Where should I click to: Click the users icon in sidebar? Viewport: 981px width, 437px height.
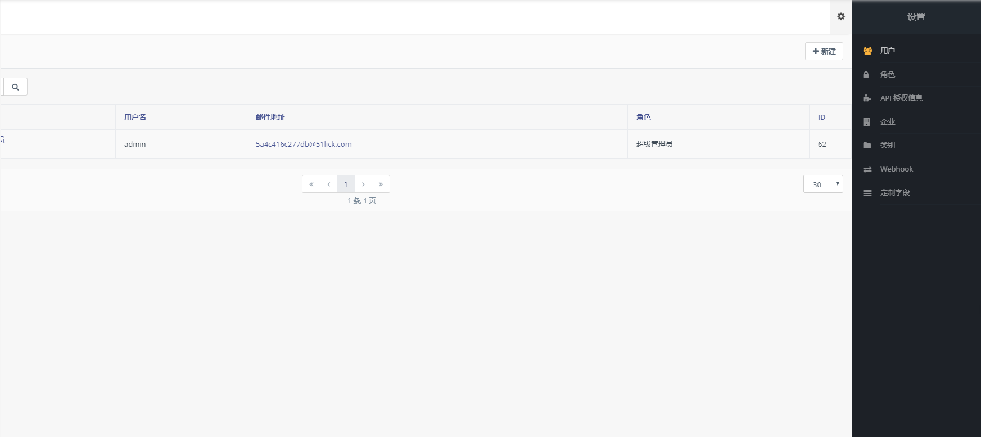[867, 51]
